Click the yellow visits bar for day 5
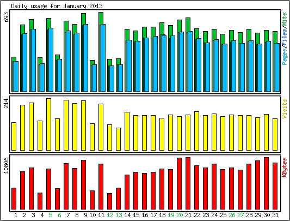The height and width of the screenshot is (221, 290). pos(48,124)
